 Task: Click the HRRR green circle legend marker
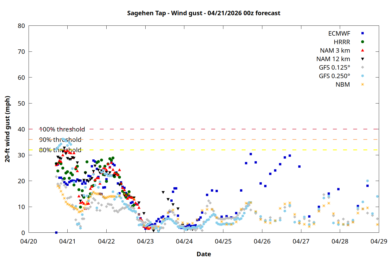362,42
